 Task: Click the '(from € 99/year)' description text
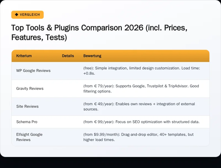pyautogui.click(x=141, y=122)
